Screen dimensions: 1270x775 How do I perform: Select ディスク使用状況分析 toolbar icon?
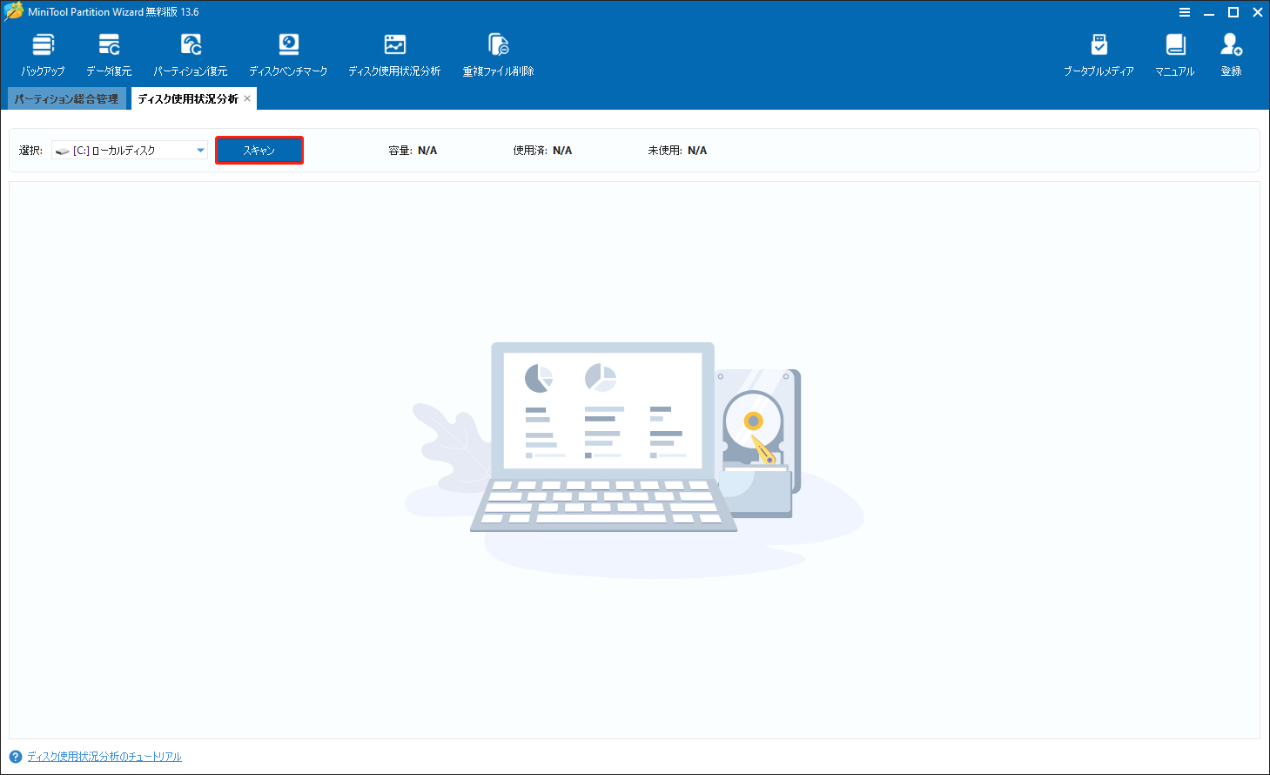(x=394, y=55)
